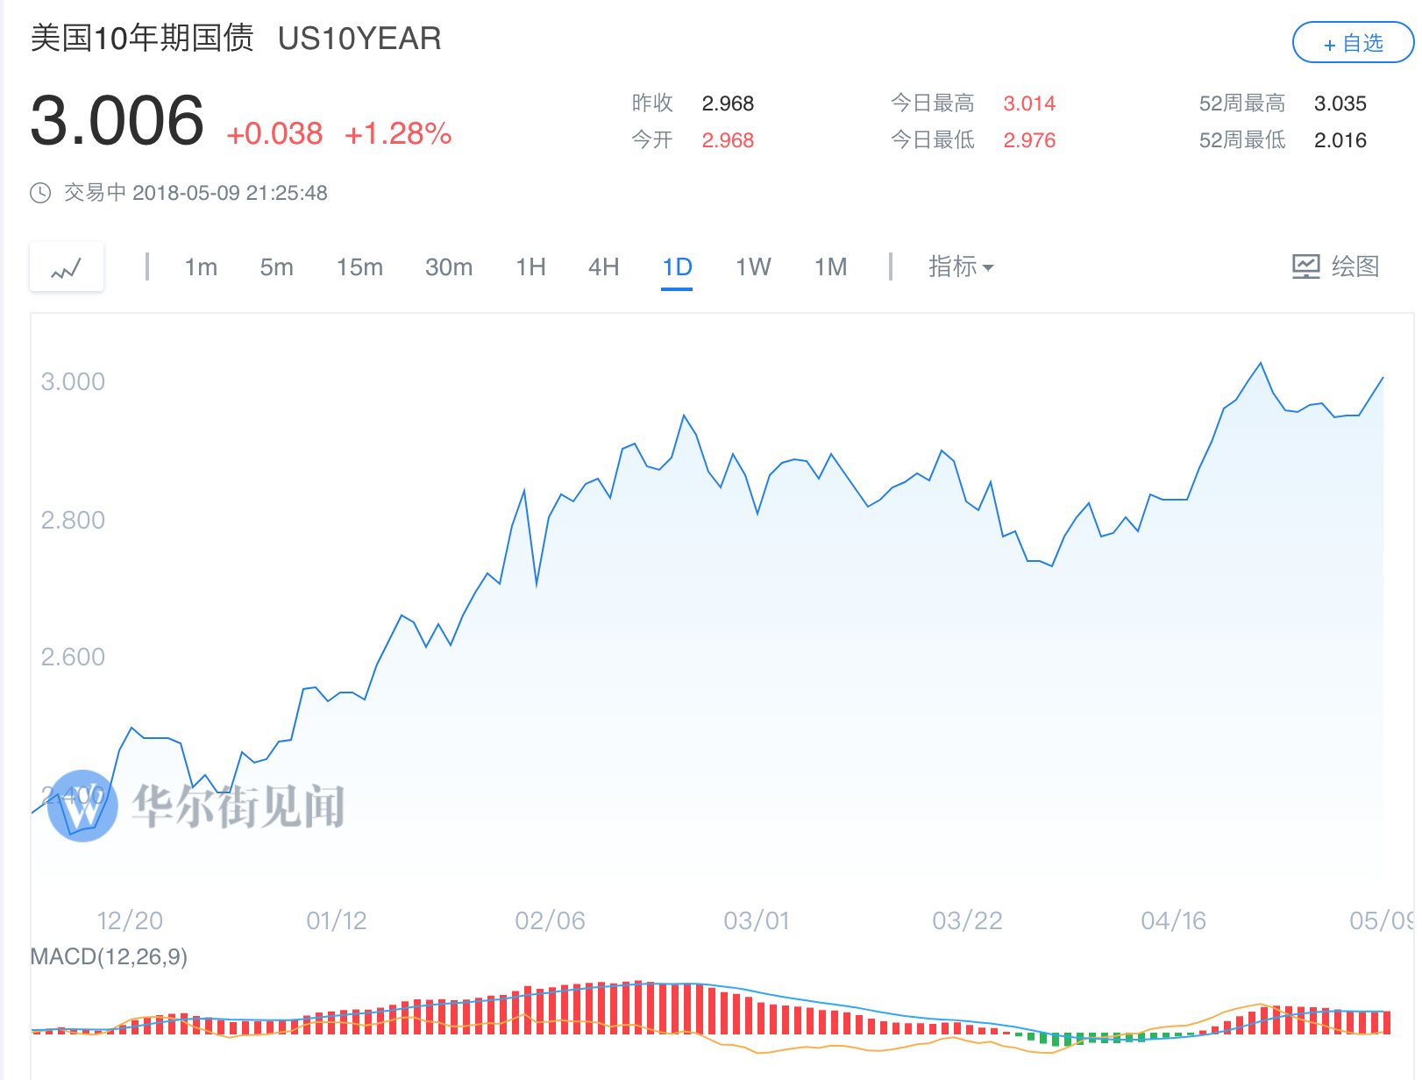Choose the 4H timeframe

click(x=603, y=266)
